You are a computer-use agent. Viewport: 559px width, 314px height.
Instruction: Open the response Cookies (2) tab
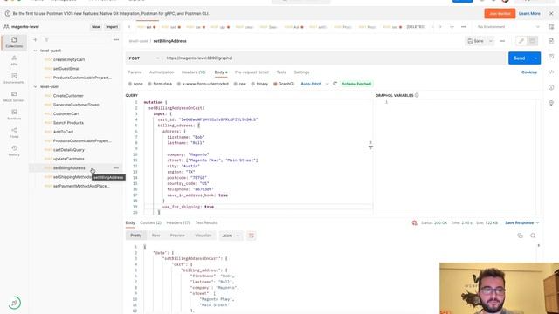[150, 223]
